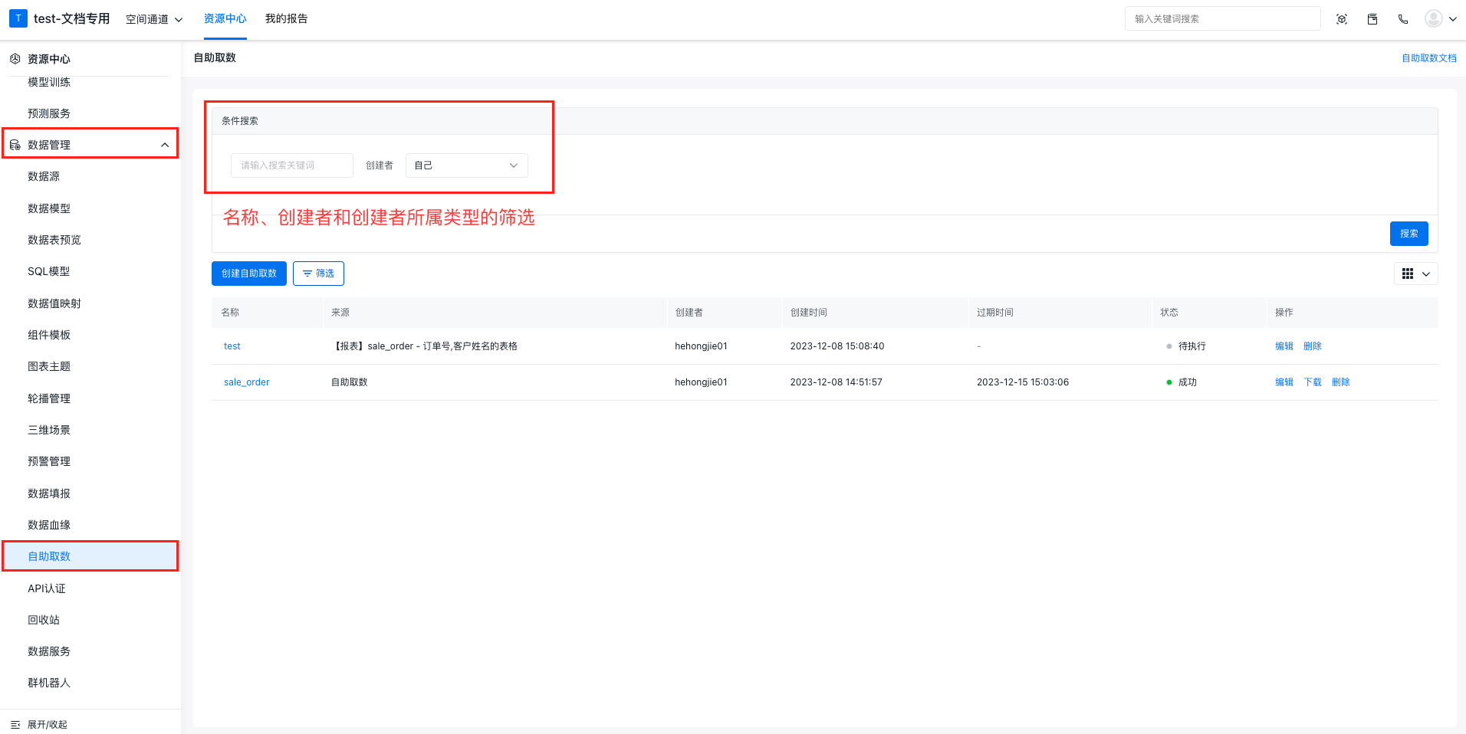1466x734 pixels.
Task: Click the 待执行 status cell
Action: [1192, 346]
